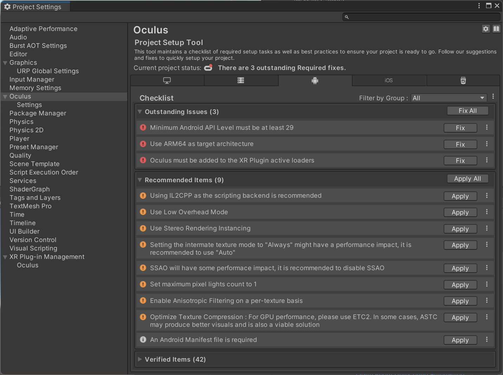Viewport: 503px width, 375px height.
Task: Click the search field in Project Settings
Action: point(422,17)
